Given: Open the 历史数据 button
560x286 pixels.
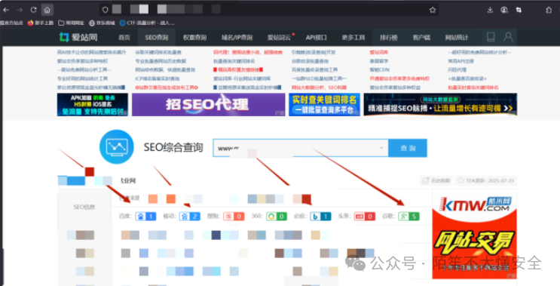Looking at the screenshot, I should pos(436,180).
